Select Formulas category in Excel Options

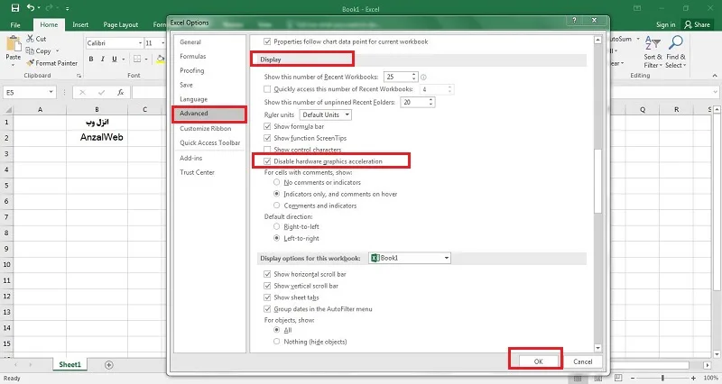pyautogui.click(x=193, y=56)
